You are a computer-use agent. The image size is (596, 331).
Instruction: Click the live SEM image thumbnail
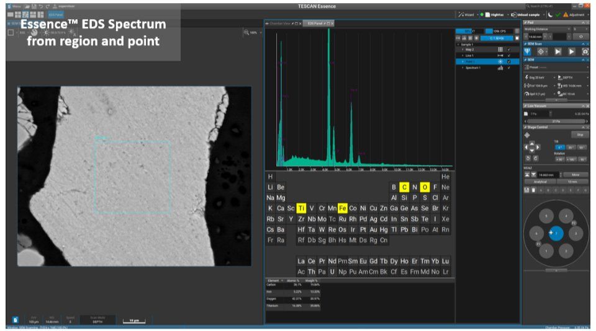(134, 176)
